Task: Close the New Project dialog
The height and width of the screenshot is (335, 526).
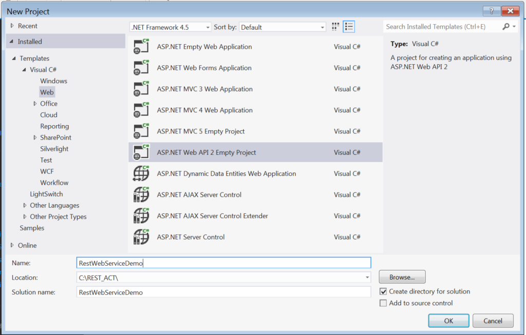Action: pyautogui.click(x=511, y=11)
